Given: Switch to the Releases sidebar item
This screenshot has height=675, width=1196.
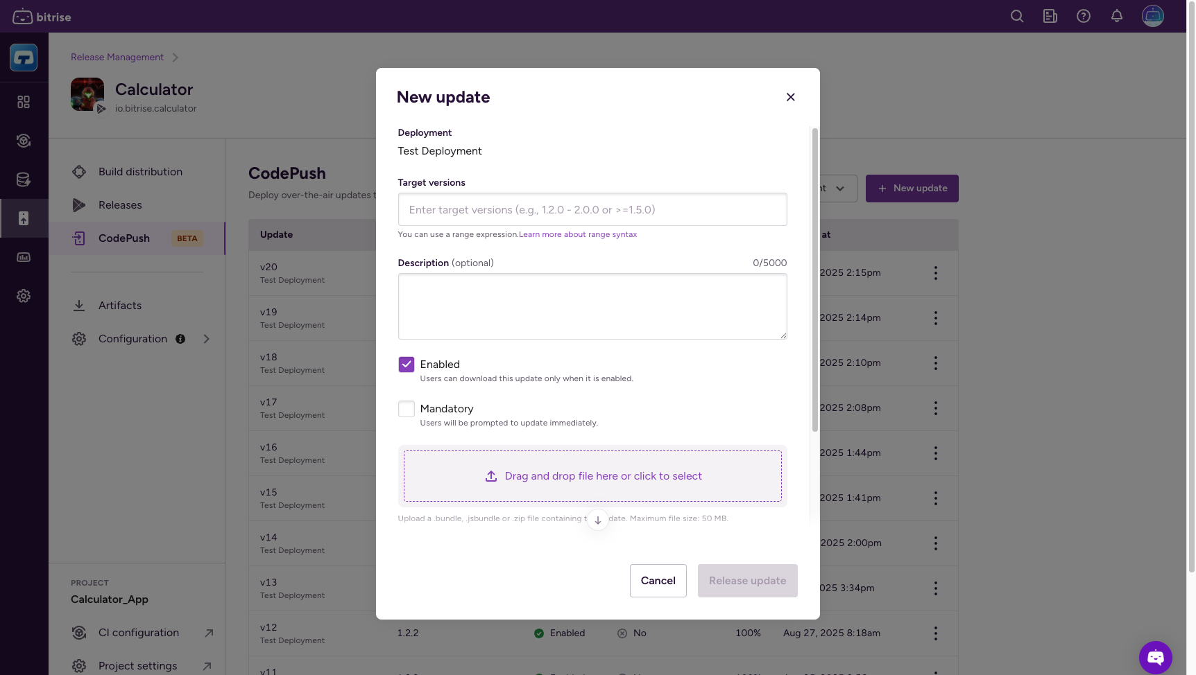Looking at the screenshot, I should (121, 204).
